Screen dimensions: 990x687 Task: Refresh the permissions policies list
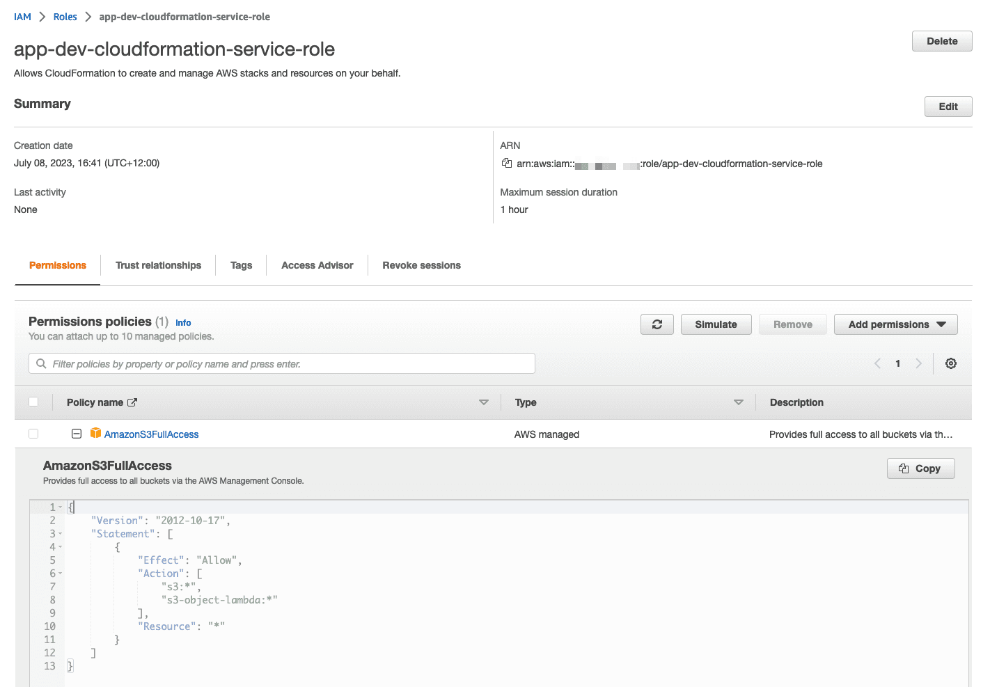pyautogui.click(x=657, y=324)
